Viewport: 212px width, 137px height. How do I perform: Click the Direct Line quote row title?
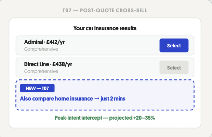(x=48, y=64)
